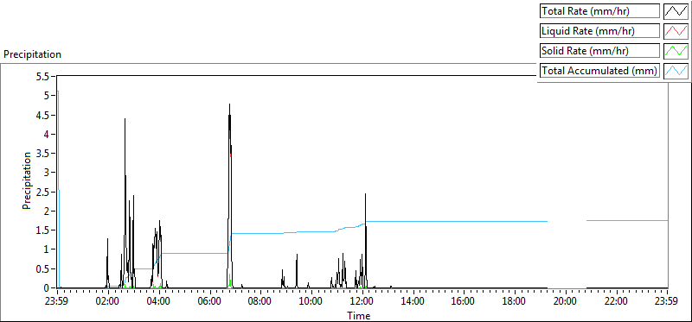The height and width of the screenshot is (322, 692).
Task: Open the green Solid Rate plot style icon
Action: pos(676,51)
